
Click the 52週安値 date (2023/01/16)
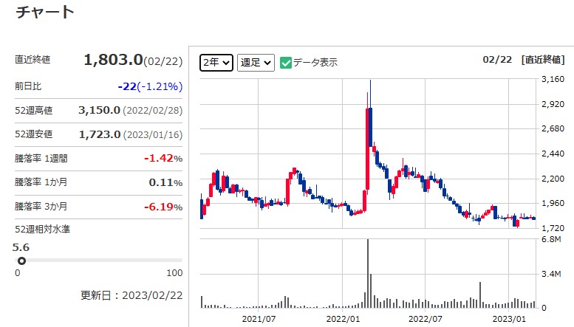pyautogui.click(x=153, y=135)
